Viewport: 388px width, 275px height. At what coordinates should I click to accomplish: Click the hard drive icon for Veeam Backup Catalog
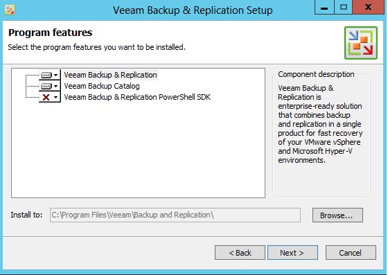46,86
